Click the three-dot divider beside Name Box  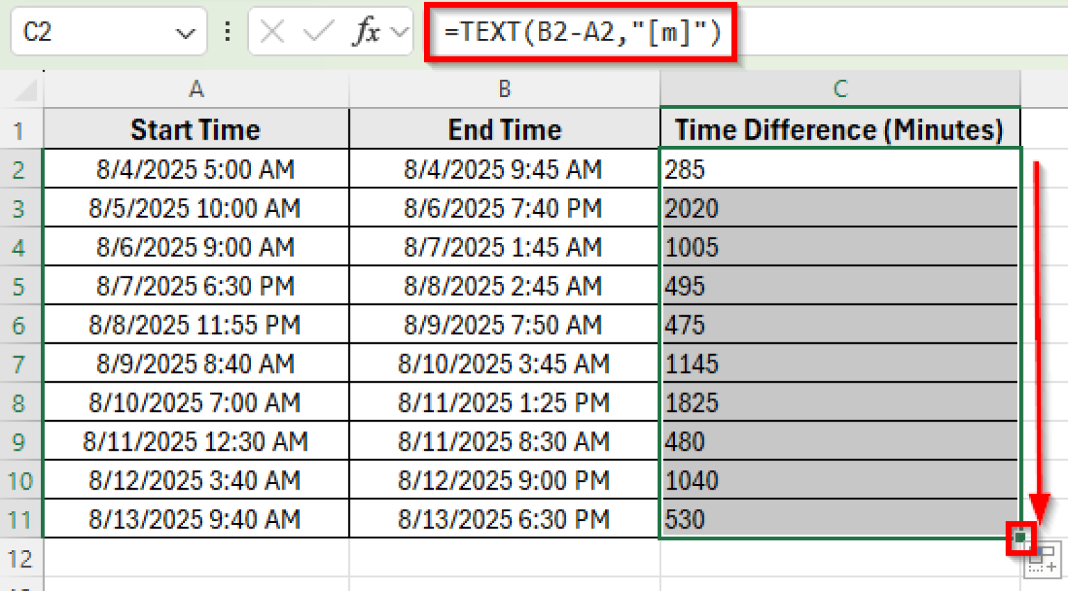click(227, 32)
